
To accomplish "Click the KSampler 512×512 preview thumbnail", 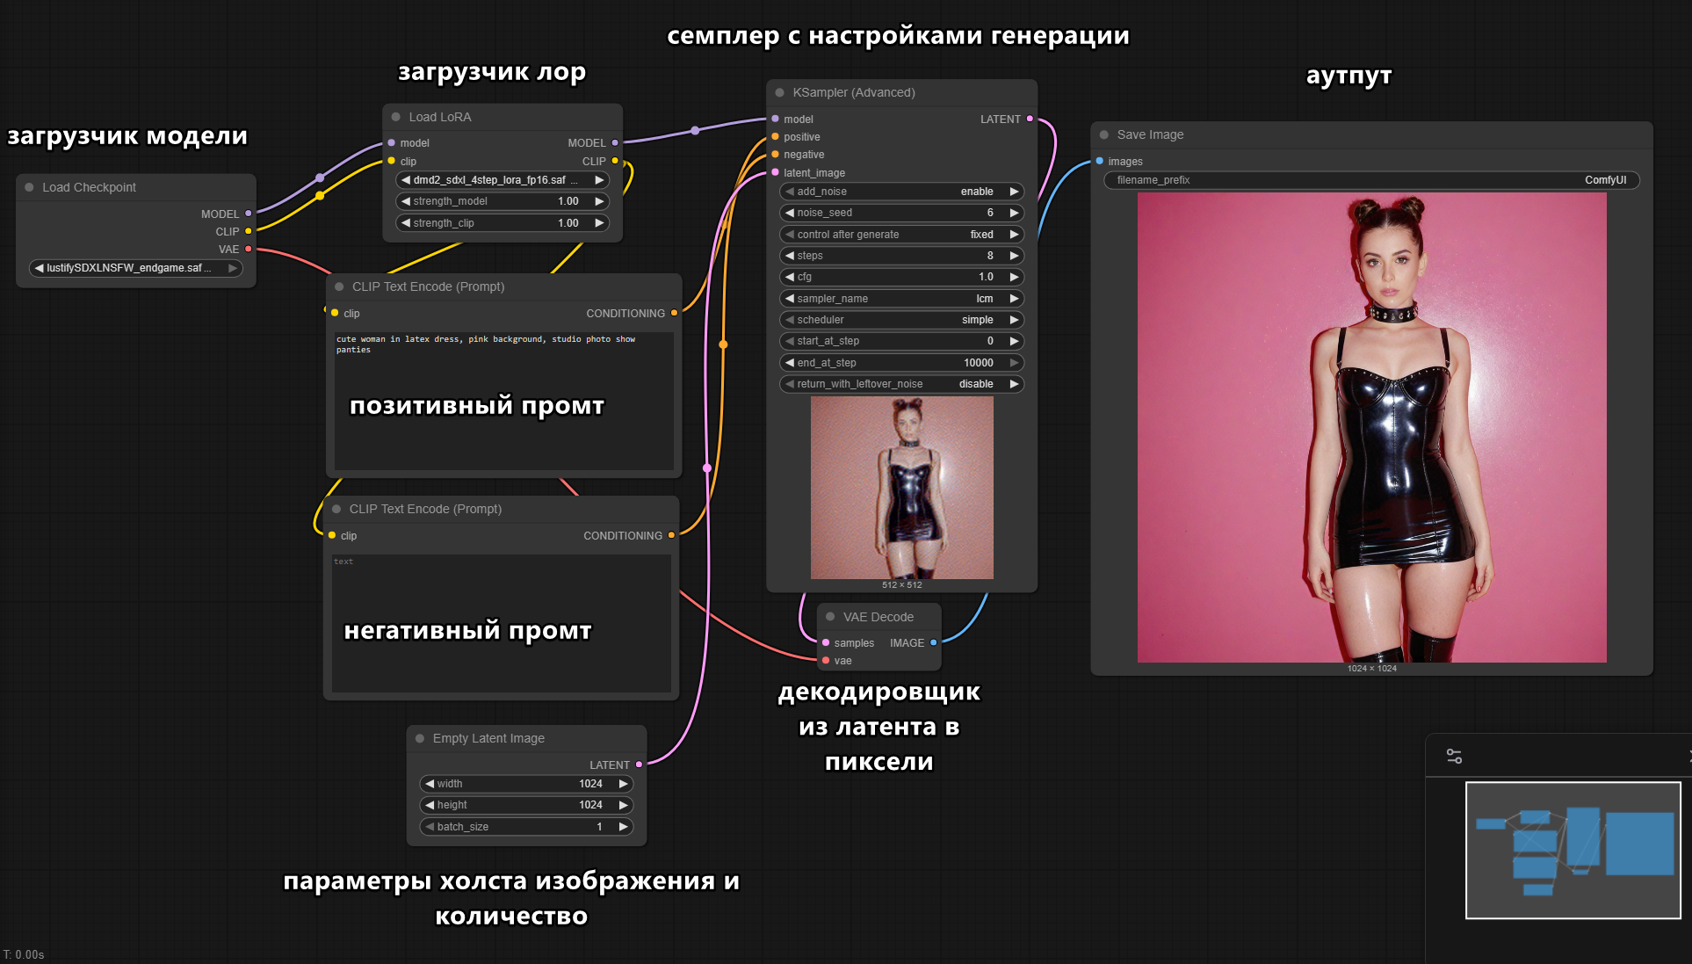I will coord(901,488).
